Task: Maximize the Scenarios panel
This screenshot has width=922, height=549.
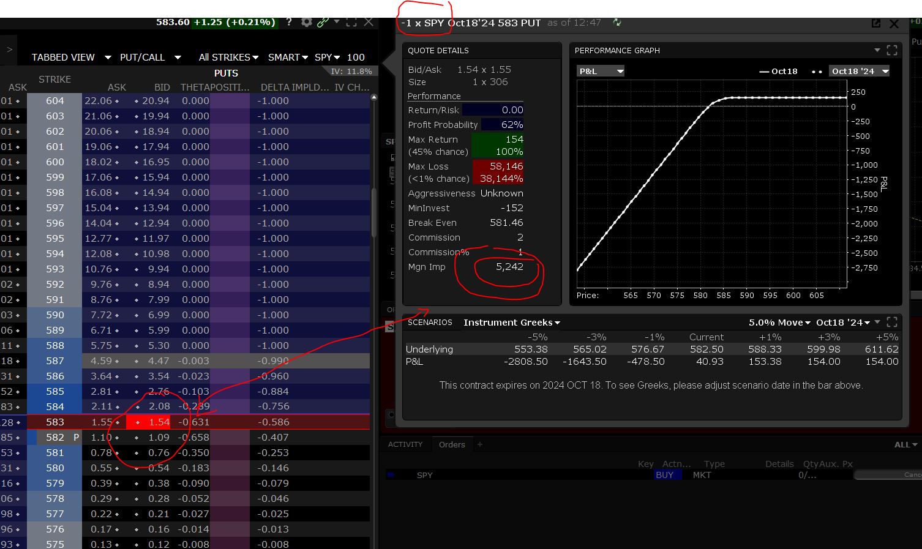Action: [892, 322]
